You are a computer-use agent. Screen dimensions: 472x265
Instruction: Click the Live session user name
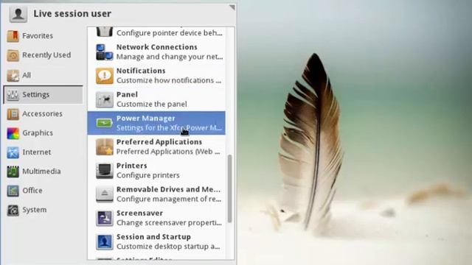(x=72, y=14)
